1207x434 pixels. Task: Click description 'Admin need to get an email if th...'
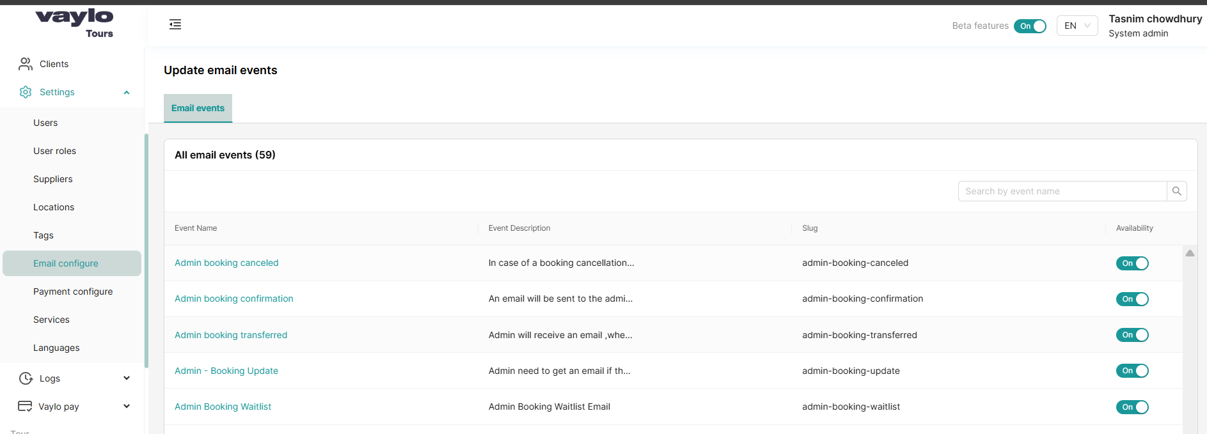[560, 371]
